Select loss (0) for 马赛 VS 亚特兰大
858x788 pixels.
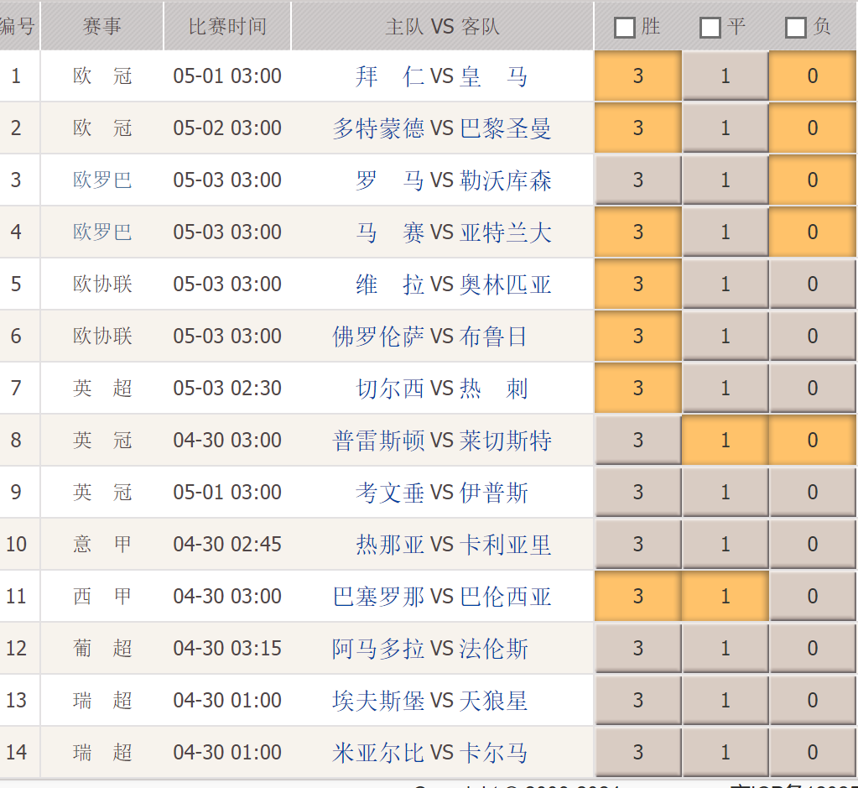[813, 232]
